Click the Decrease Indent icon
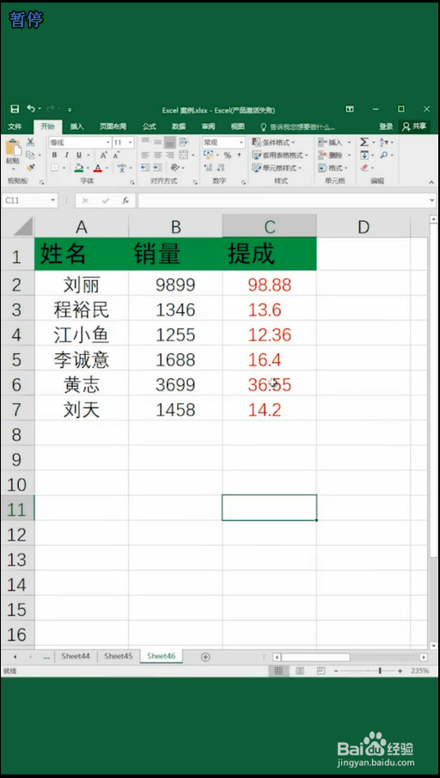440x778 pixels. coord(145,168)
